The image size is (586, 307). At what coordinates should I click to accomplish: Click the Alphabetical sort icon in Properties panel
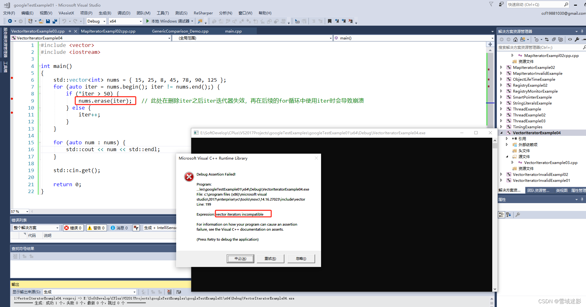(x=509, y=215)
